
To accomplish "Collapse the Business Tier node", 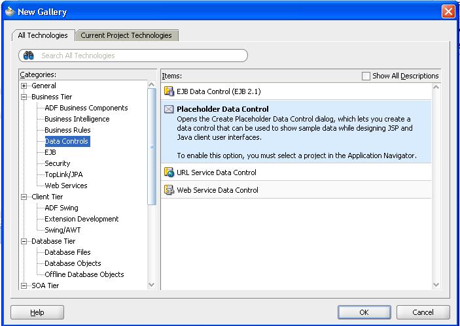I will click(x=24, y=97).
